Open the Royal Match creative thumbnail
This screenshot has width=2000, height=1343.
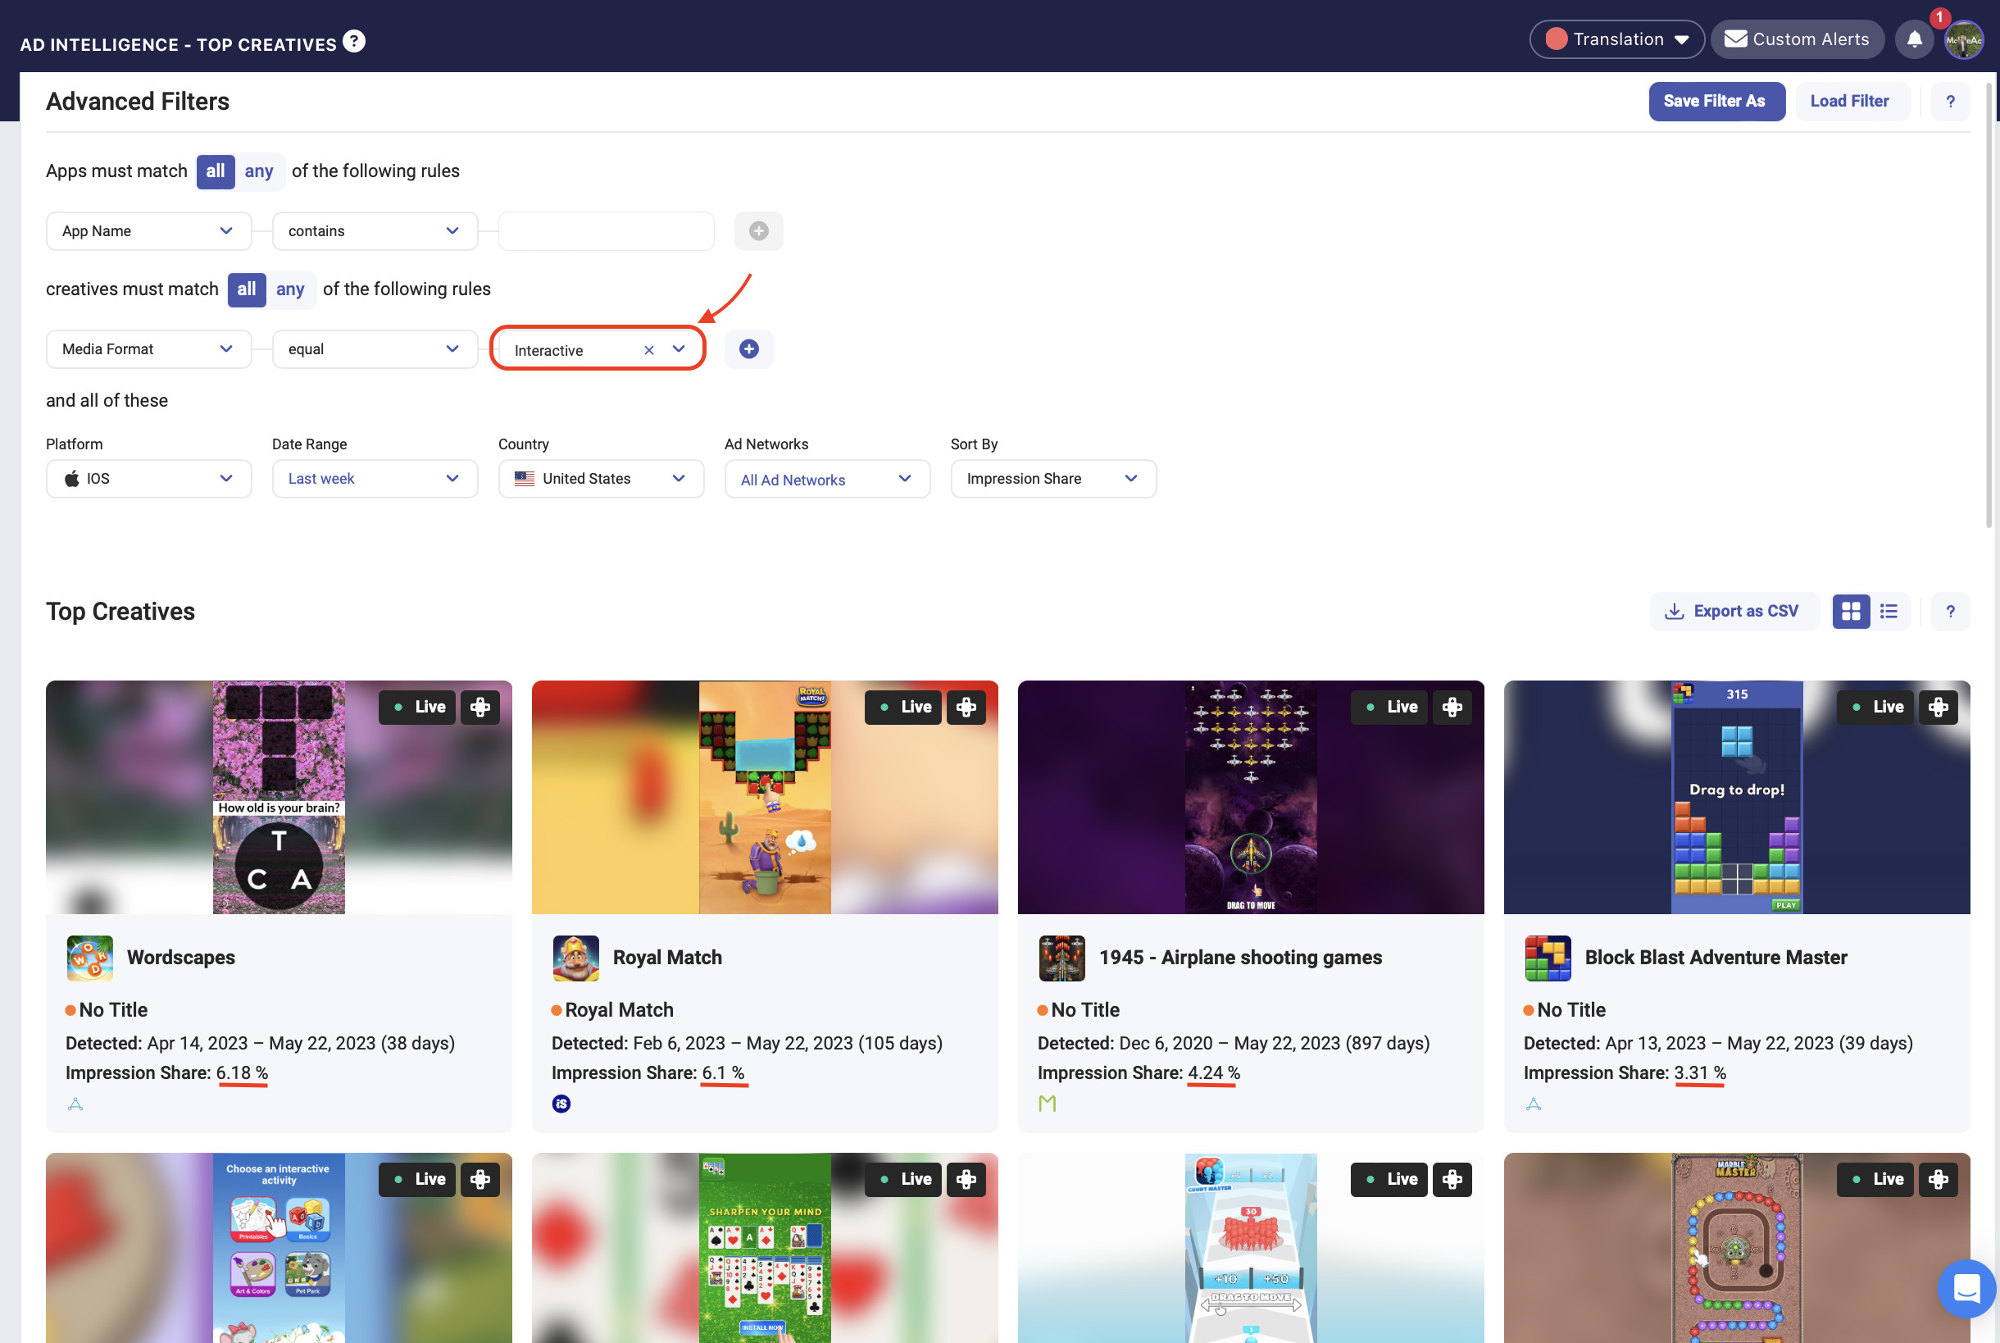pyautogui.click(x=765, y=797)
